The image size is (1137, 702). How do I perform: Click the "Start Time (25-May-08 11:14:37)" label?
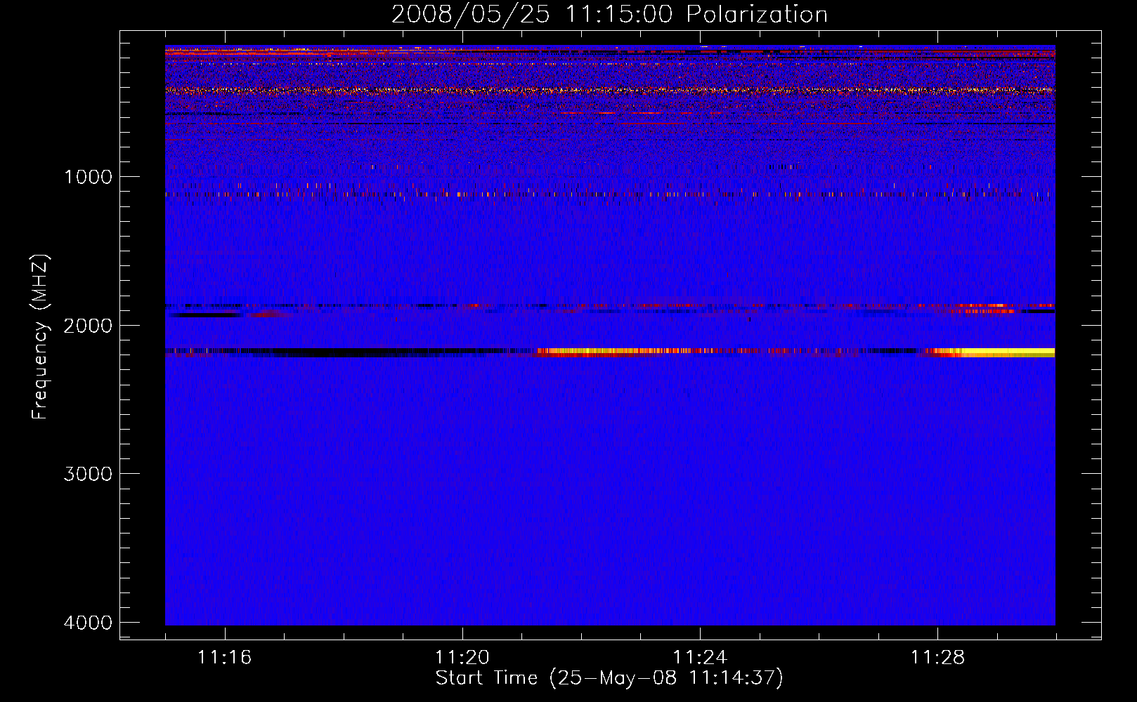pos(609,678)
